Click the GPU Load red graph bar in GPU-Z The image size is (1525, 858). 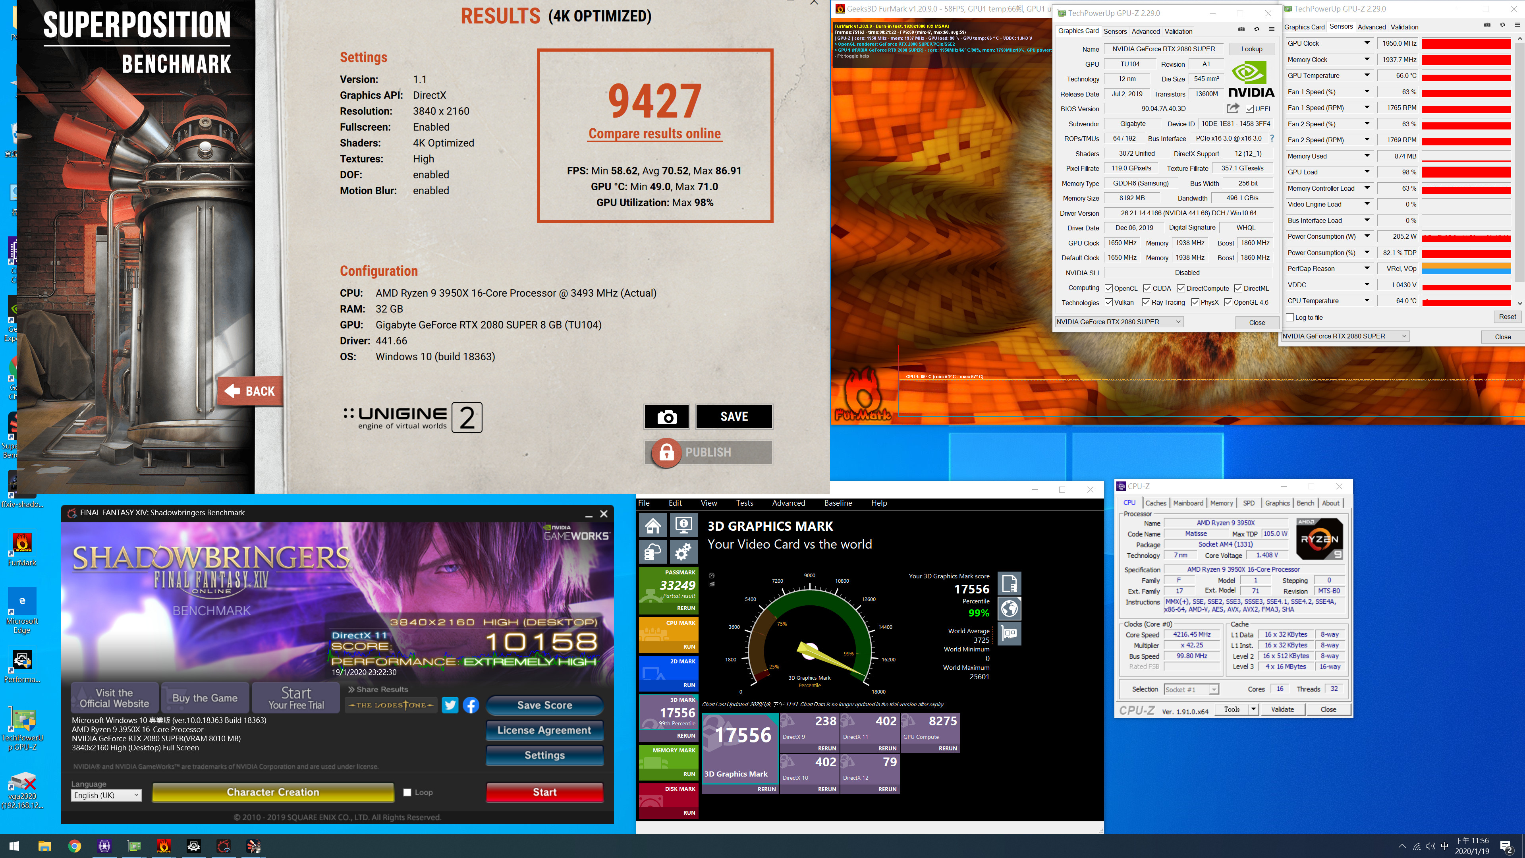1466,172
